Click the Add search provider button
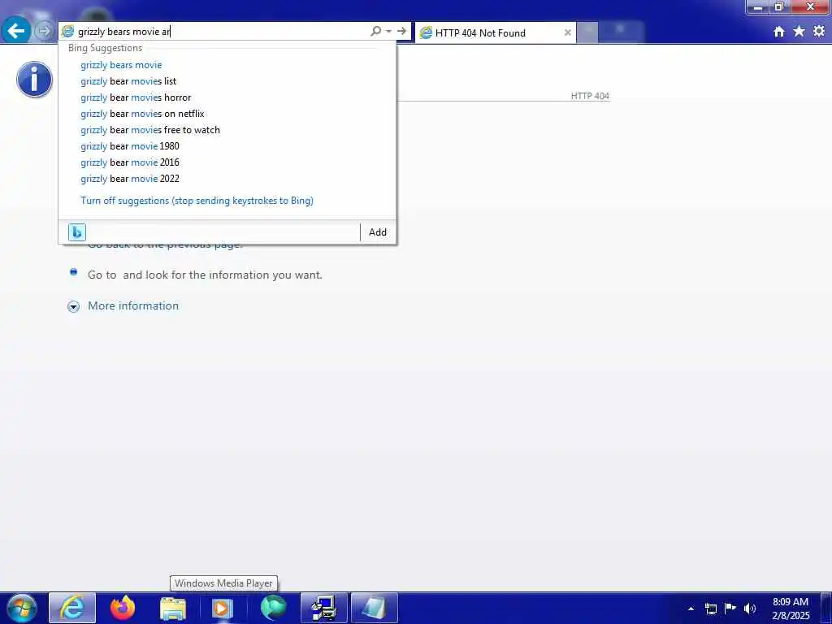This screenshot has width=832, height=624. pos(378,232)
